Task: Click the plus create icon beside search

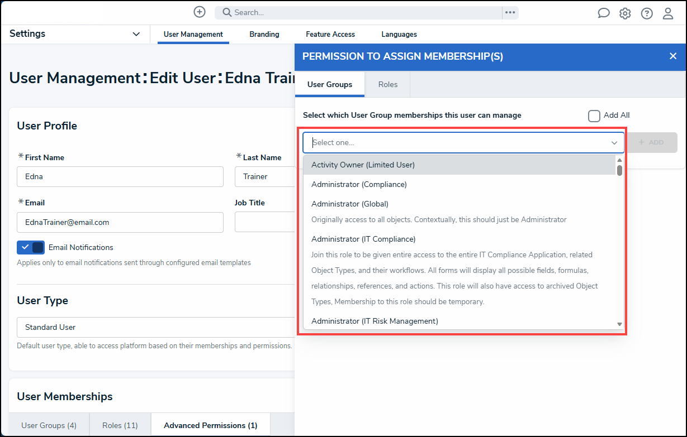Action: (200, 12)
